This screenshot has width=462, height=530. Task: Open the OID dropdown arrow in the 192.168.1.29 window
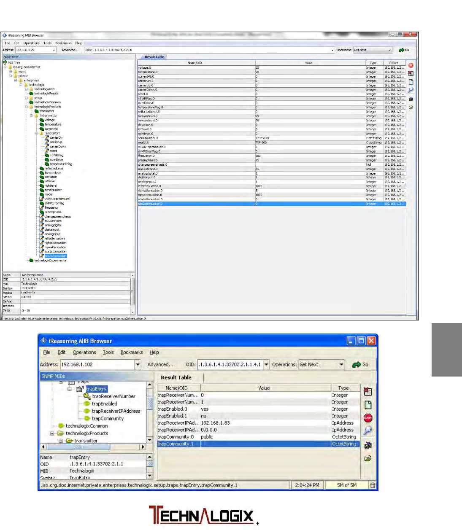click(x=332, y=50)
